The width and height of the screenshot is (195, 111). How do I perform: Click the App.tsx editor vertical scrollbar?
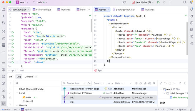pyautogui.click(x=187, y=39)
